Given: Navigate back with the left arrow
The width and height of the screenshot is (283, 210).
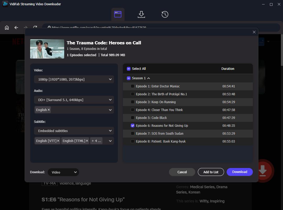Looking at the screenshot, I should point(16,28).
